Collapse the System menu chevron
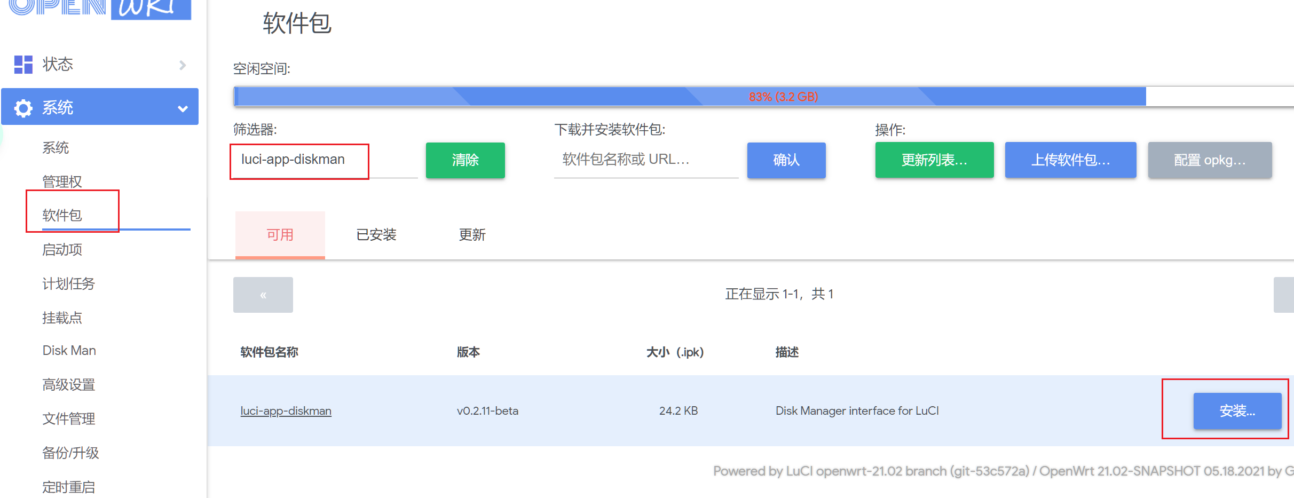The height and width of the screenshot is (498, 1294). pos(183,108)
